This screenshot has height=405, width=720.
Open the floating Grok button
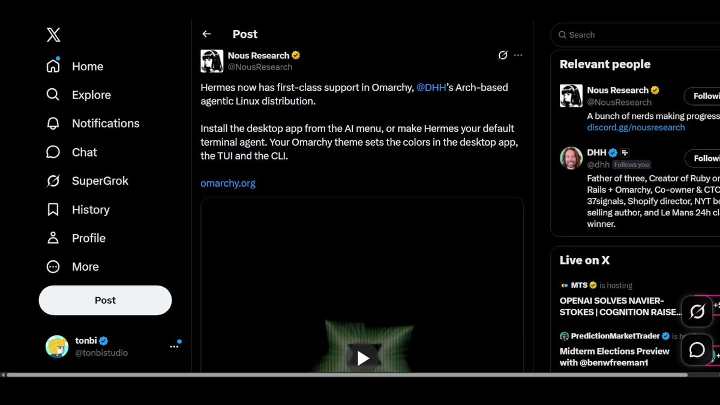697,311
